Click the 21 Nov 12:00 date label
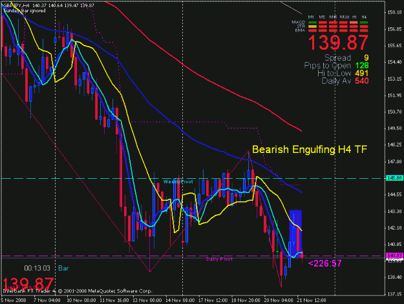This screenshot has height=304, width=404. [x=312, y=300]
